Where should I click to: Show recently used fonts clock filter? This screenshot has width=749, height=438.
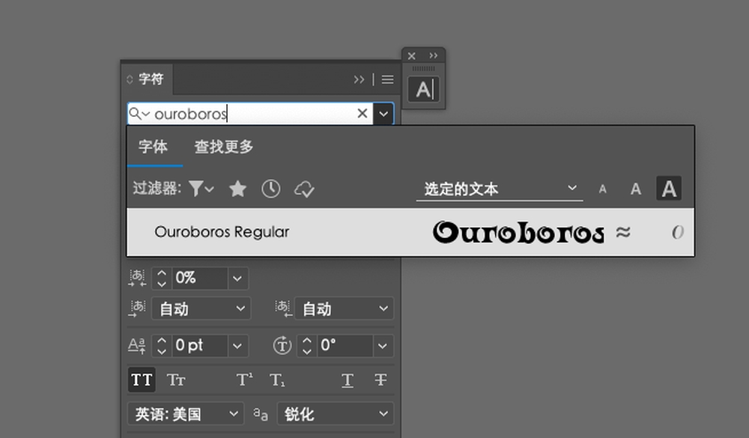[271, 189]
